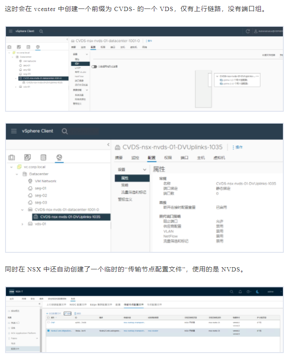
Task: Click the NSX-T vmw logo
Action: pos(12,291)
